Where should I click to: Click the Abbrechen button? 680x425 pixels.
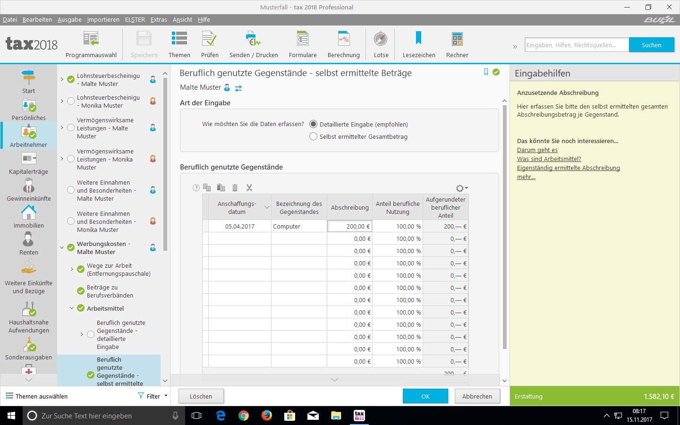pos(477,396)
